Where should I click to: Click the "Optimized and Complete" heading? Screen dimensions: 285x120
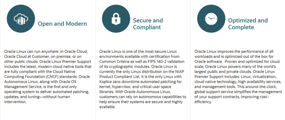(248, 24)
